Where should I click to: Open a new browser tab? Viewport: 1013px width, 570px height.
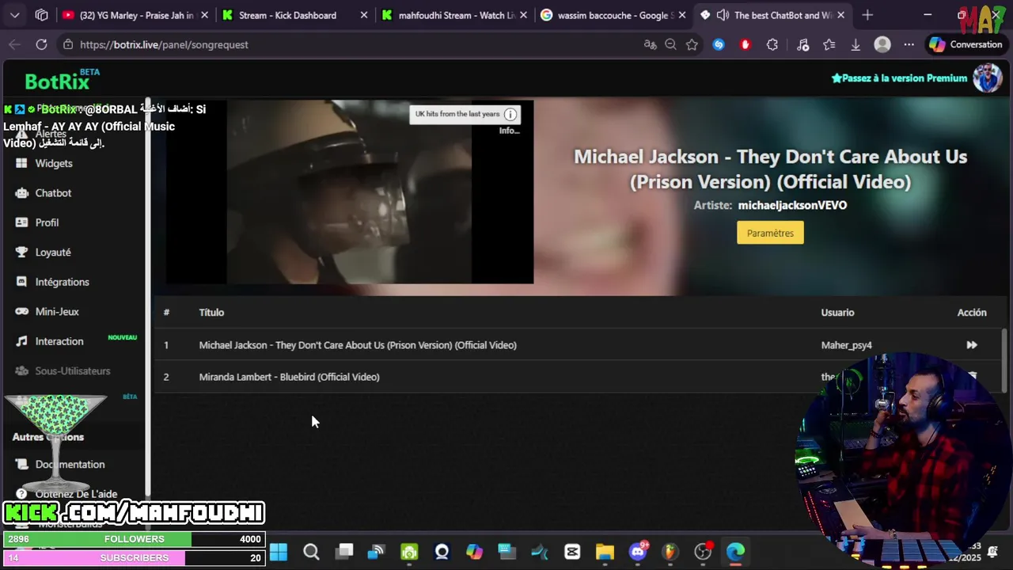[x=867, y=15]
